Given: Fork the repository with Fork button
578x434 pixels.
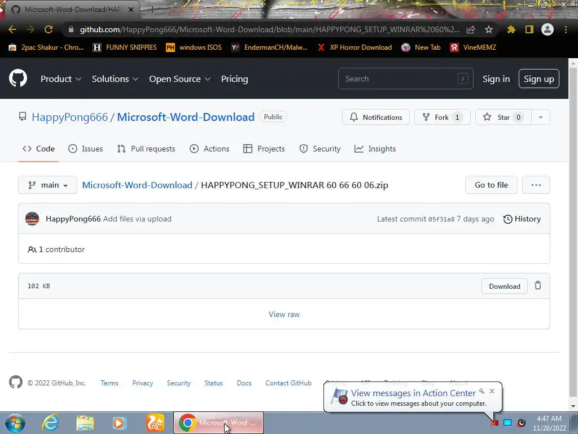Looking at the screenshot, I should [x=443, y=118].
